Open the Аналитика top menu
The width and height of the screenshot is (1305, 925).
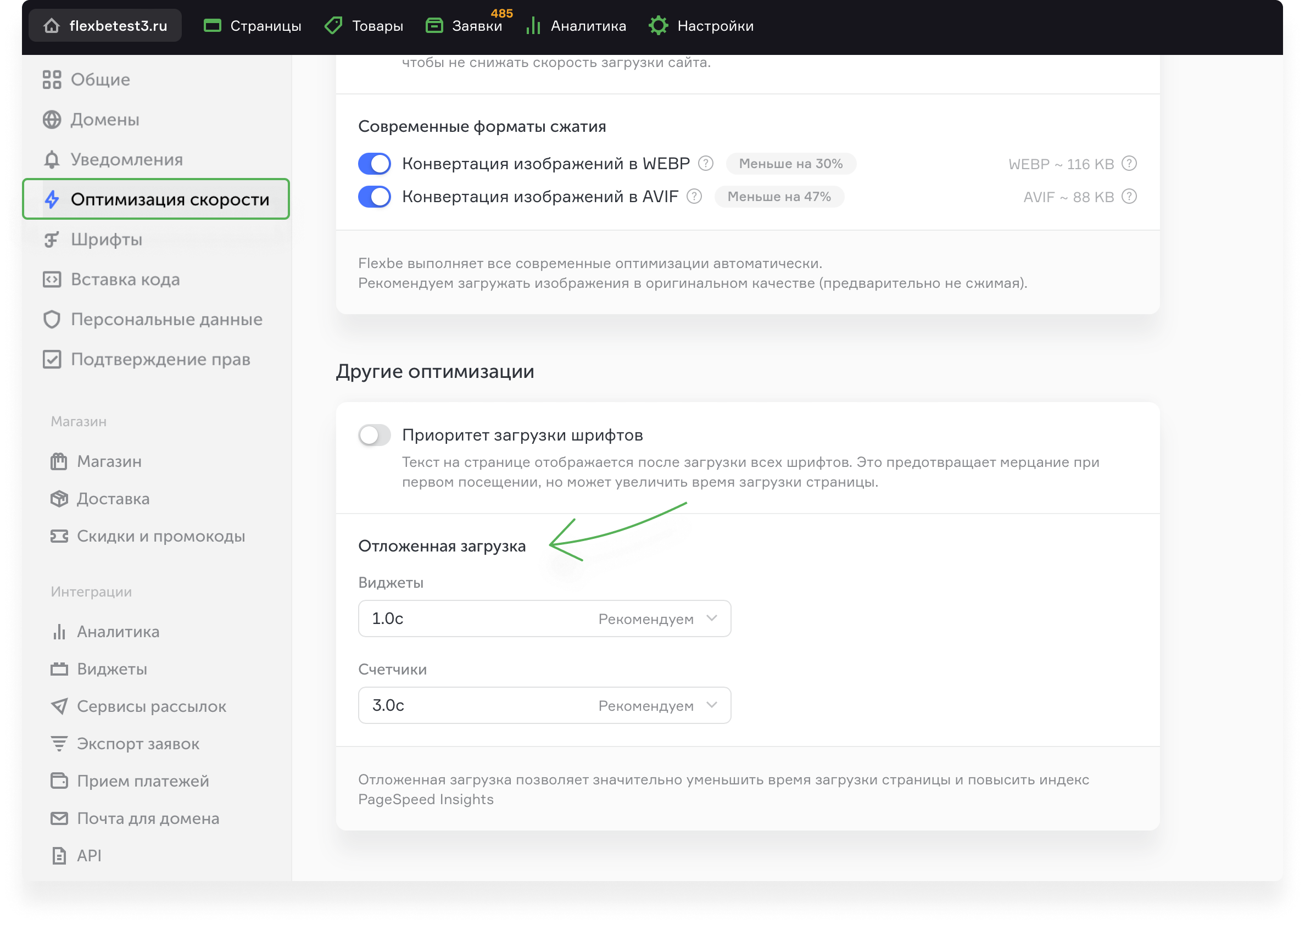576,26
